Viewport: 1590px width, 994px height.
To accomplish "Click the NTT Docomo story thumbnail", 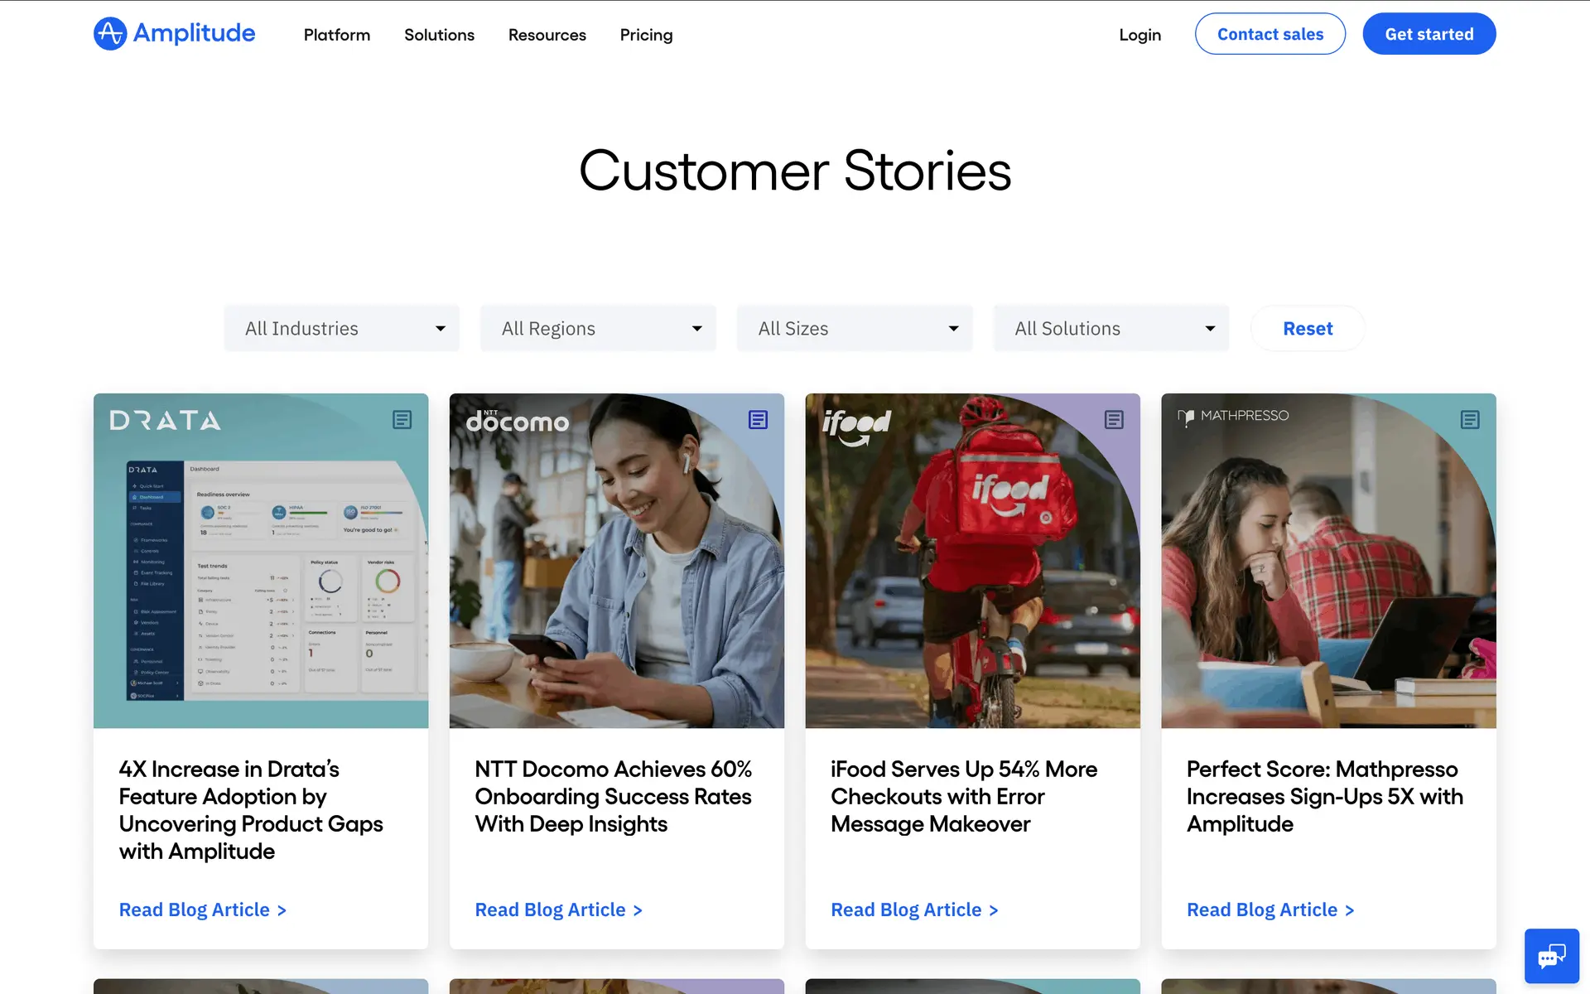I will pos(616,561).
